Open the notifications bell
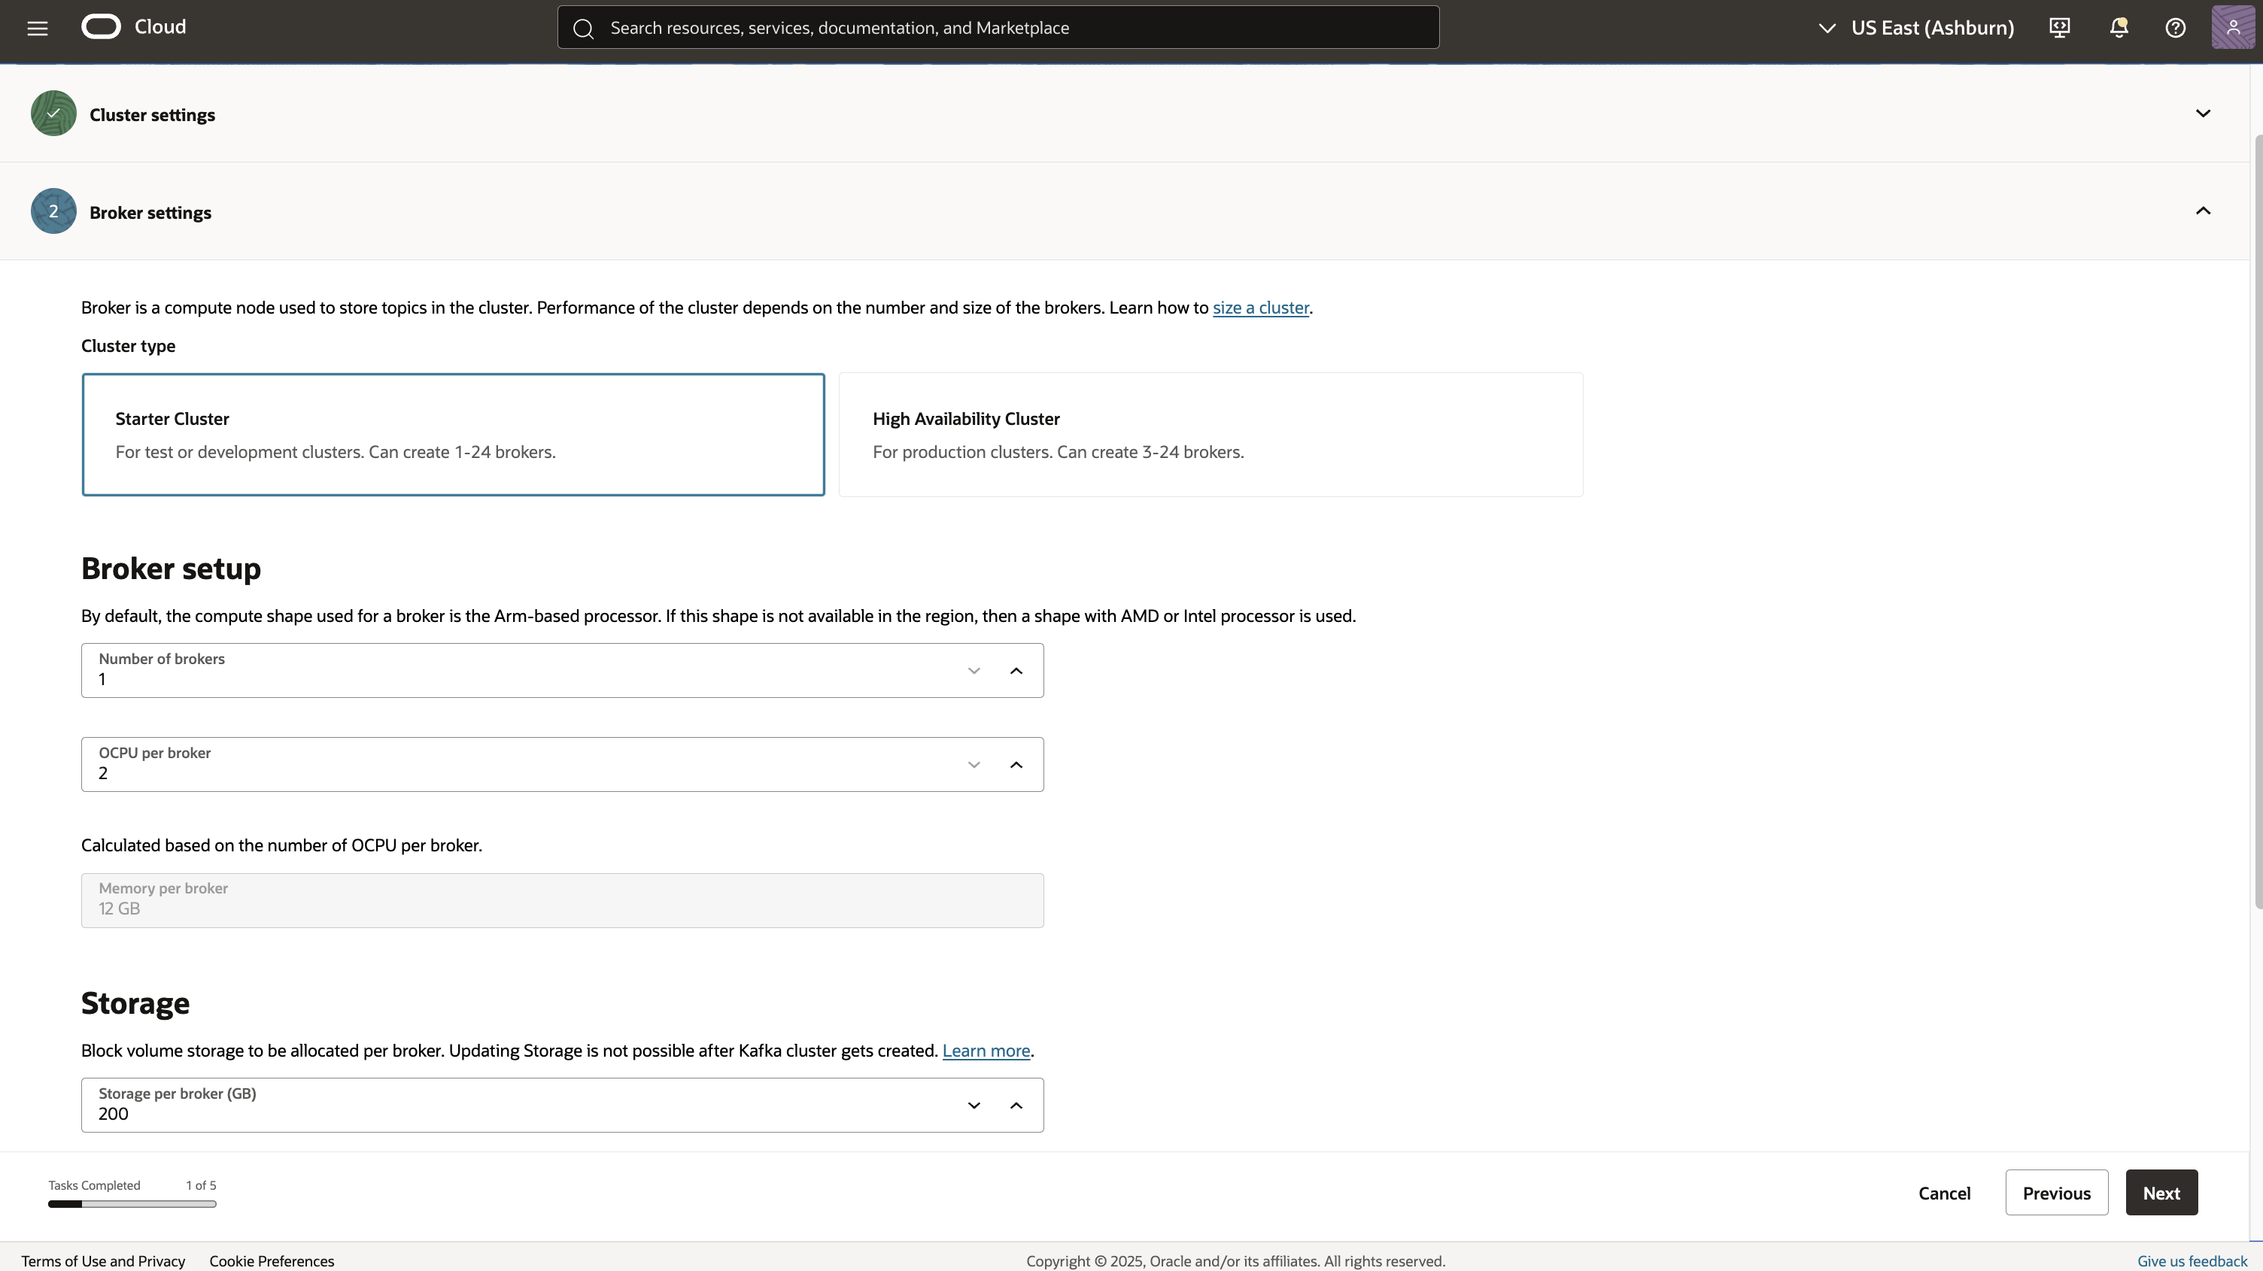 pos(2118,28)
